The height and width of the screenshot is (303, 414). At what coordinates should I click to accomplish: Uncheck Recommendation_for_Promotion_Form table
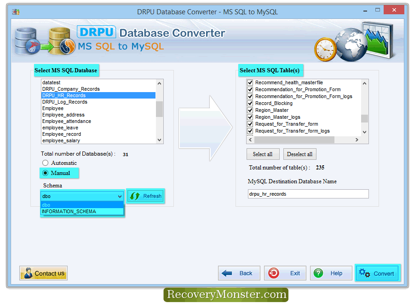tap(250, 89)
